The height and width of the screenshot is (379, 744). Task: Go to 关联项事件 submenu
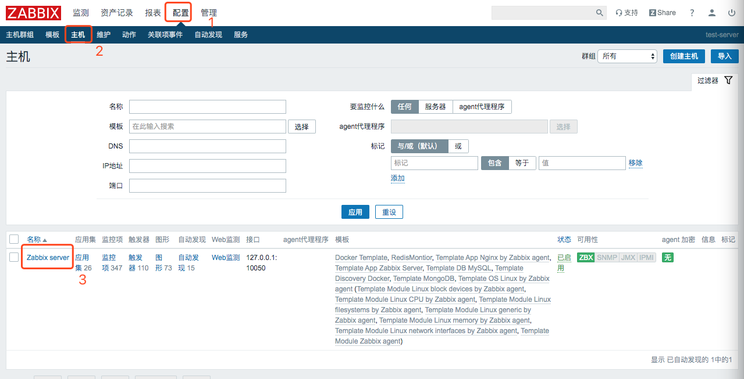click(165, 35)
